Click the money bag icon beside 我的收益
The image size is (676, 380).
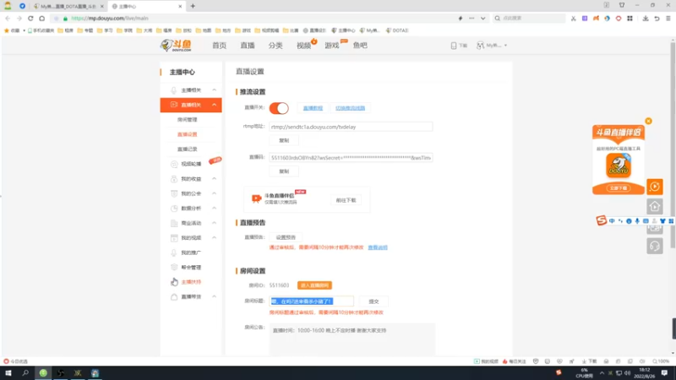pos(174,179)
